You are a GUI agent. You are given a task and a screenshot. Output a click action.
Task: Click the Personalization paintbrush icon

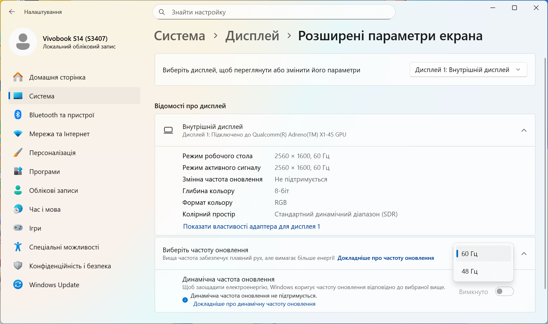[x=18, y=153]
